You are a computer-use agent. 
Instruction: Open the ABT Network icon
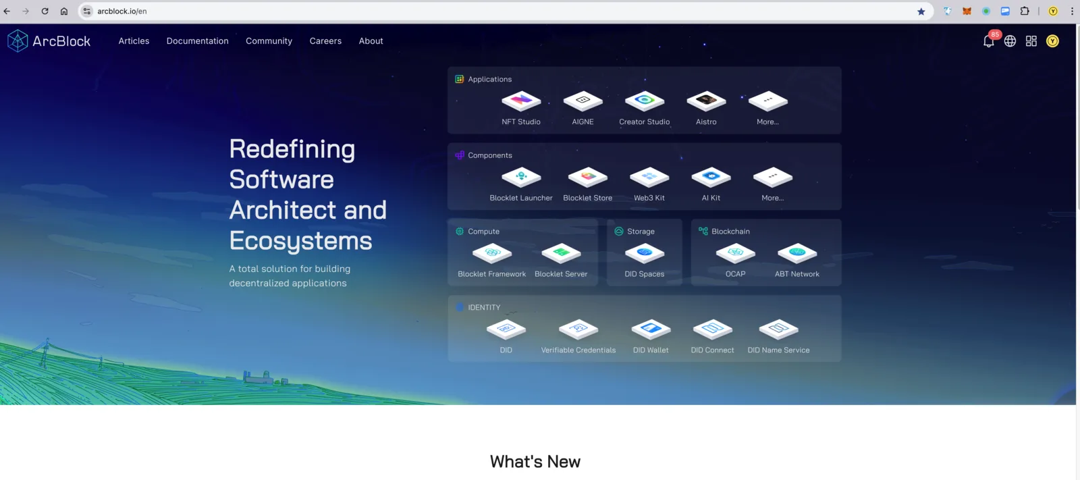point(797,254)
